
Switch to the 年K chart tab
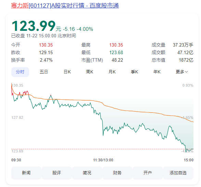point(157,72)
